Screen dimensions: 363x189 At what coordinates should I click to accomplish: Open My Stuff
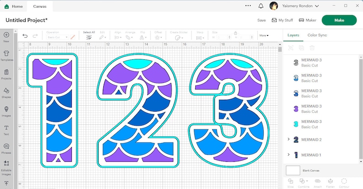282,20
